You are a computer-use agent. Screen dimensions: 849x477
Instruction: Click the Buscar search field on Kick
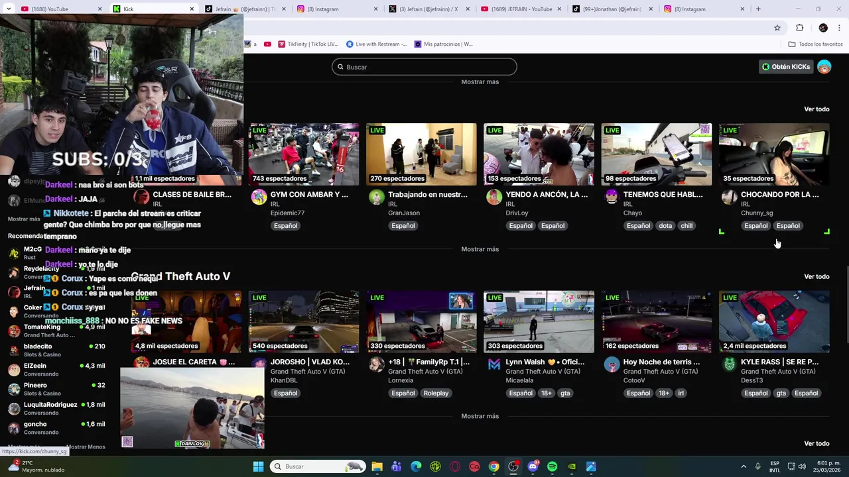point(424,67)
